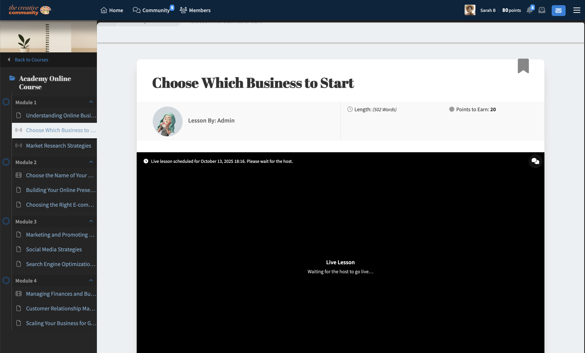Click the creative community logo

pos(30,10)
